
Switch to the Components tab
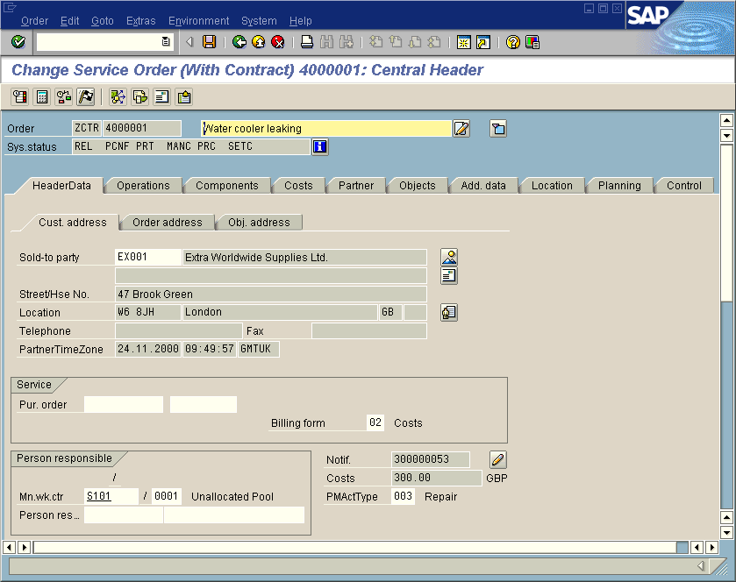pos(227,186)
